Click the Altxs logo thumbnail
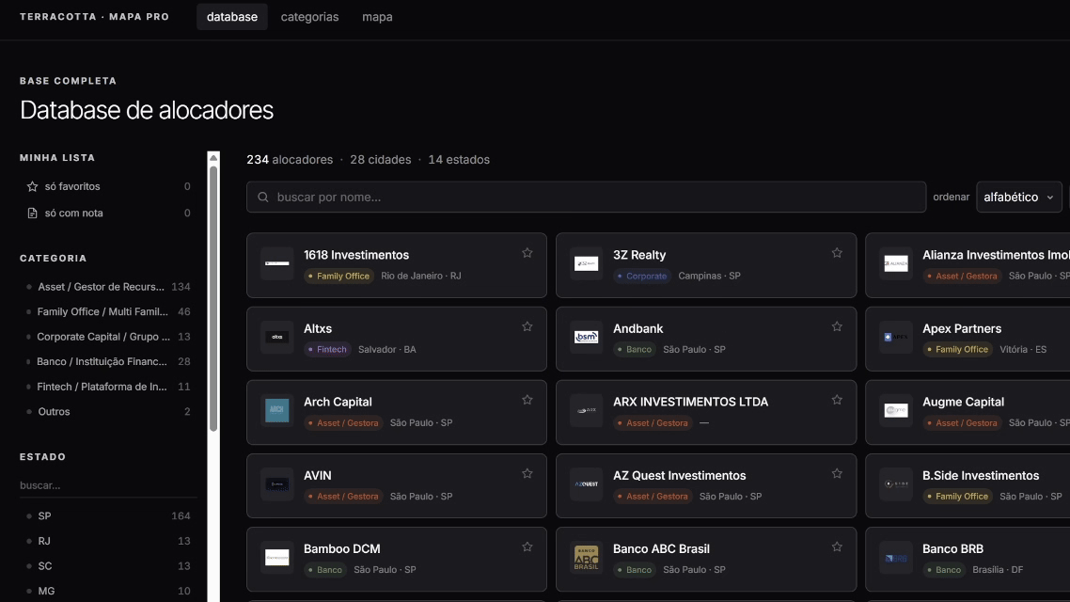 (277, 337)
